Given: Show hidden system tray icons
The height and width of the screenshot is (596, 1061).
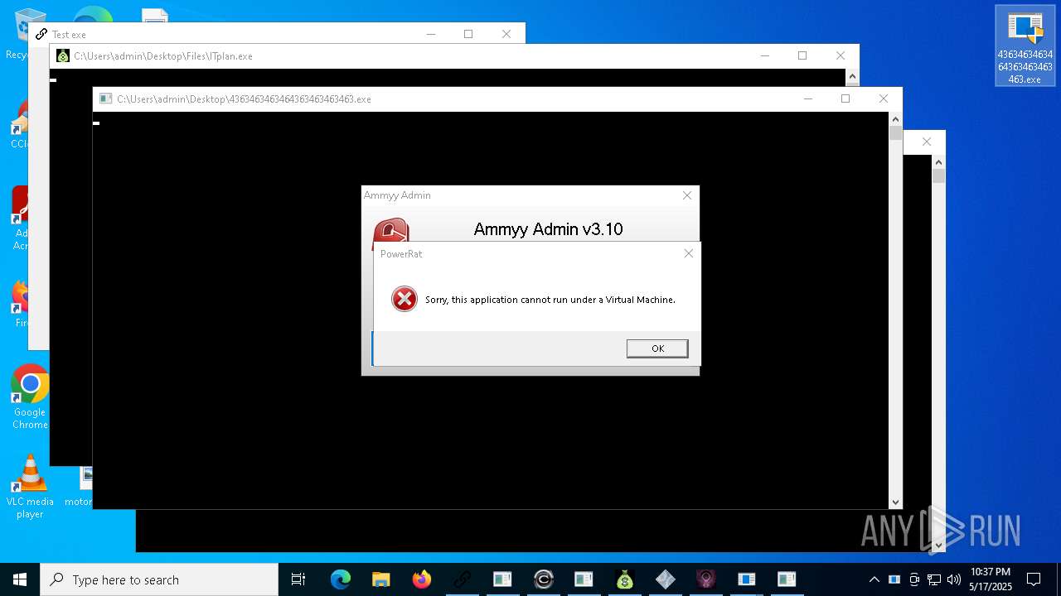Looking at the screenshot, I should [874, 579].
